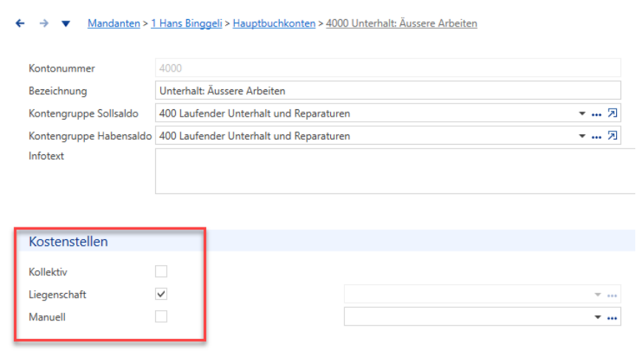The height and width of the screenshot is (364, 636).
Task: Open the Hauptbuchkonten breadcrumb link
Action: click(274, 24)
